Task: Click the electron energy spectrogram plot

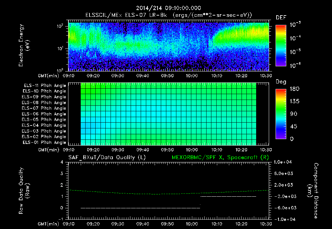Action: (x=169, y=46)
